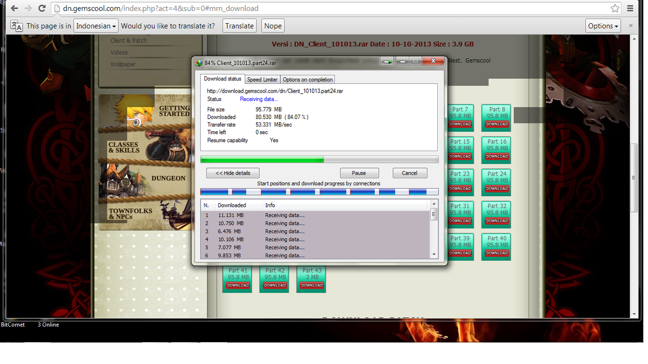Open Wallpaper sidebar link

pyautogui.click(x=123, y=64)
